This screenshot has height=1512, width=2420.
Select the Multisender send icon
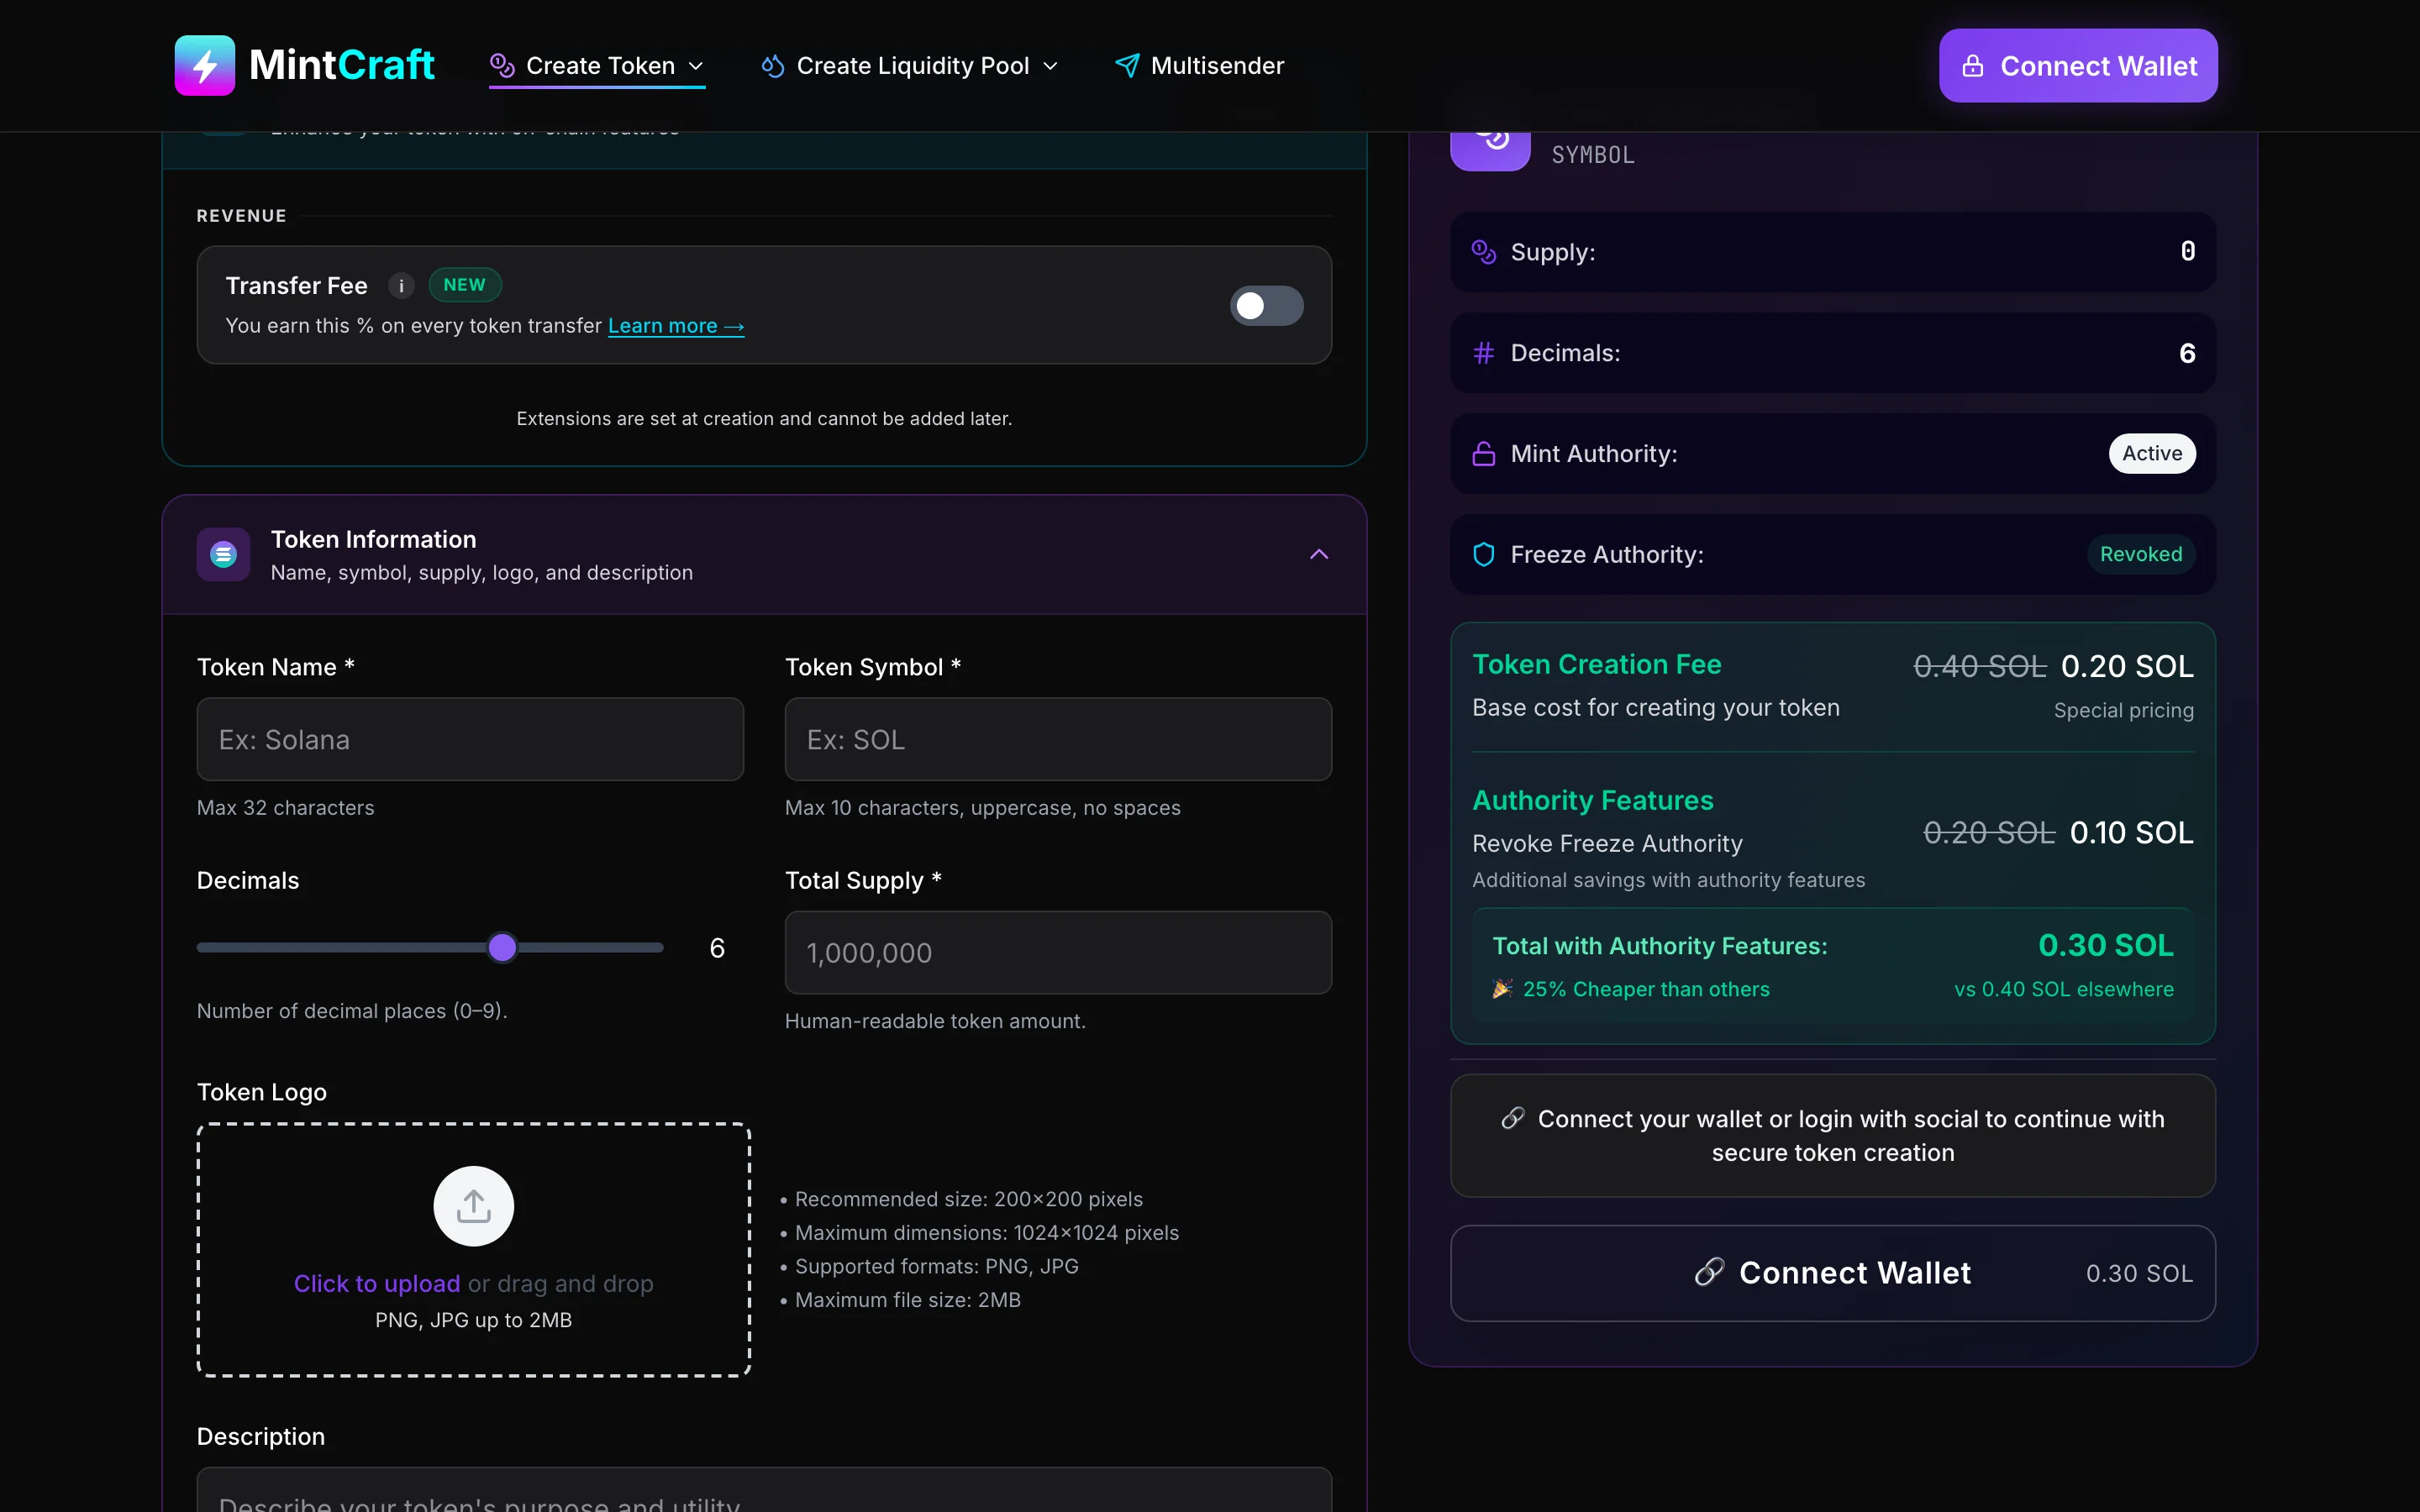pyautogui.click(x=1126, y=65)
